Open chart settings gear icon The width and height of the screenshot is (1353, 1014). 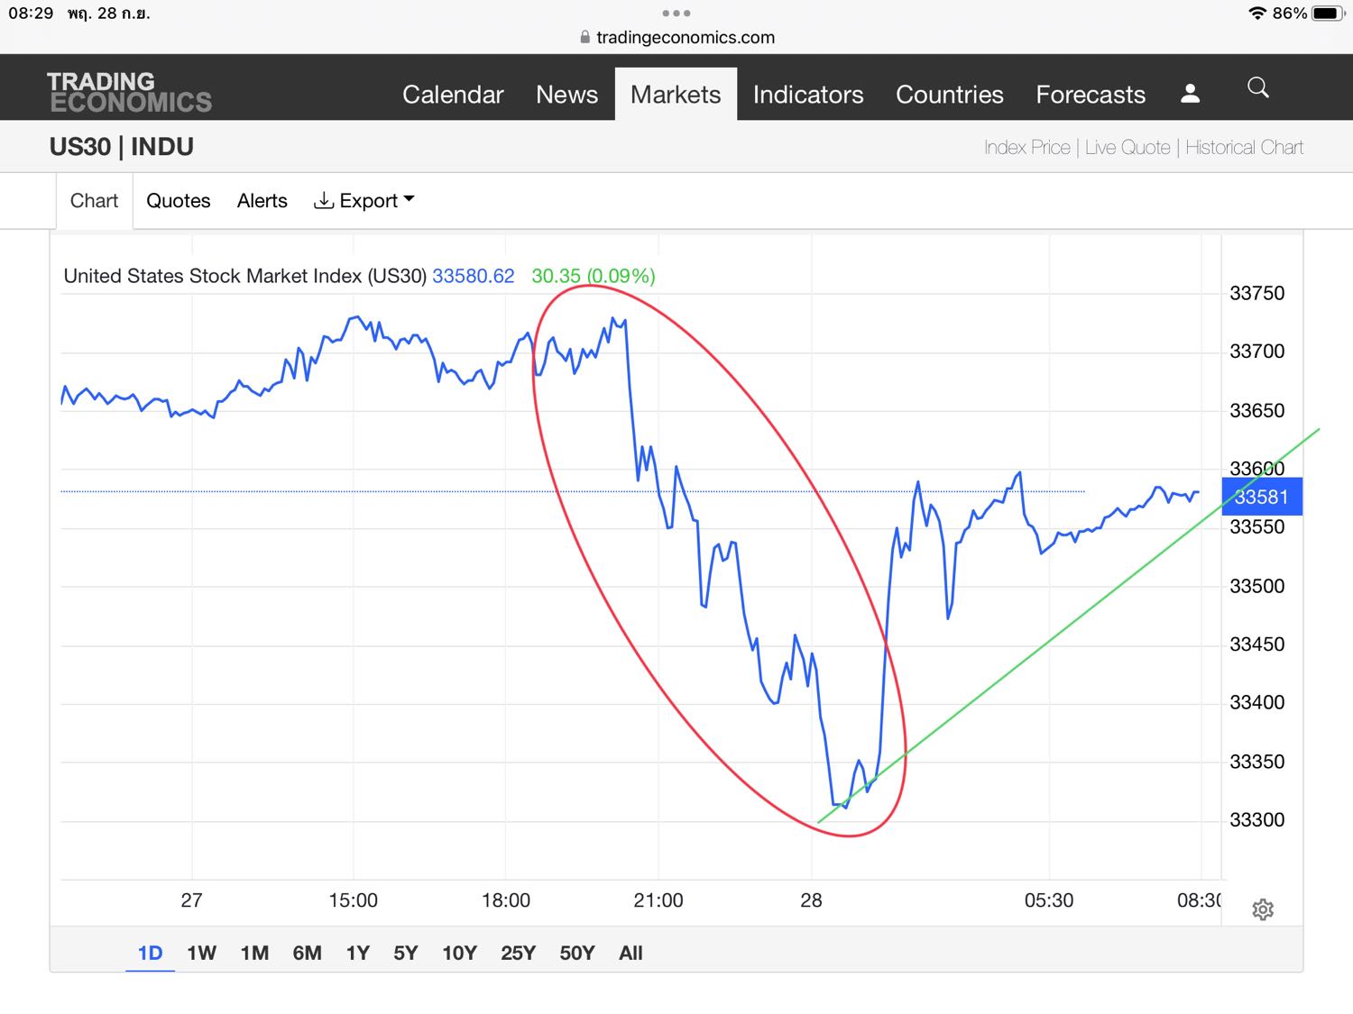(1263, 909)
